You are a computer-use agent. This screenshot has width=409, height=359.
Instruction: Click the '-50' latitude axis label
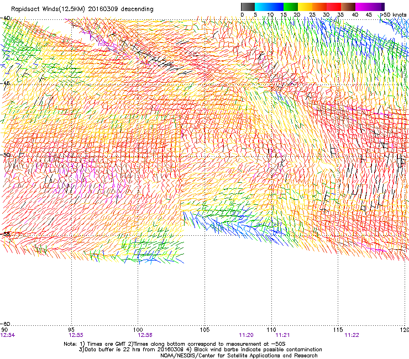point(5,155)
